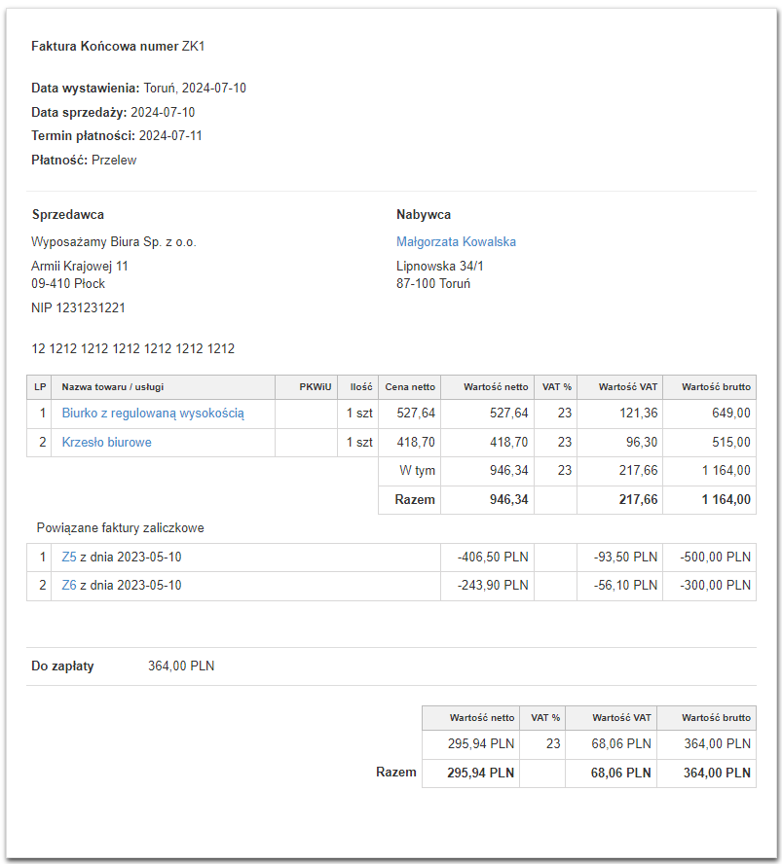
Task: Open the Biurko z regulowaną wysokością product link
Action: (153, 414)
